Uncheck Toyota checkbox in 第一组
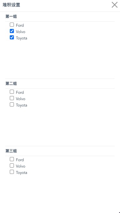 (x=12, y=38)
